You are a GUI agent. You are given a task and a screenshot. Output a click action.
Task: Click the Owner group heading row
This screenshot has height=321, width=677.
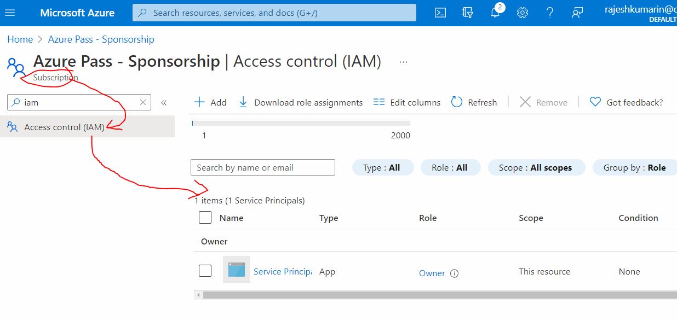(435, 241)
